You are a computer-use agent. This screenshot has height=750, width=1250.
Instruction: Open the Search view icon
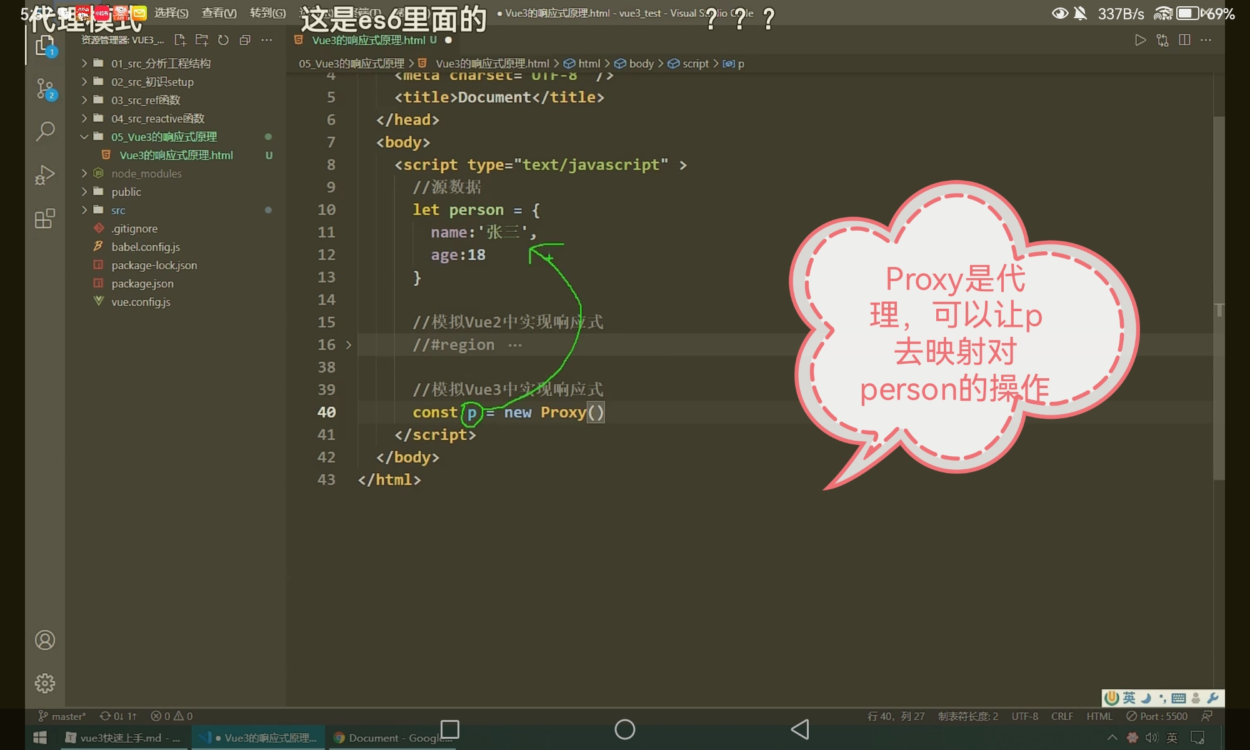[x=45, y=131]
